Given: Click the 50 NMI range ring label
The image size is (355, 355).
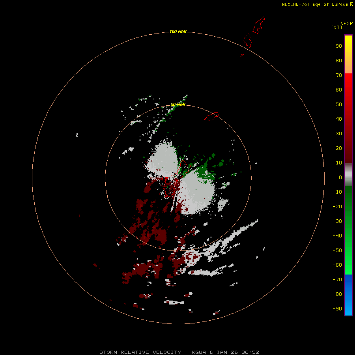Looking at the screenshot, I should [178, 105].
